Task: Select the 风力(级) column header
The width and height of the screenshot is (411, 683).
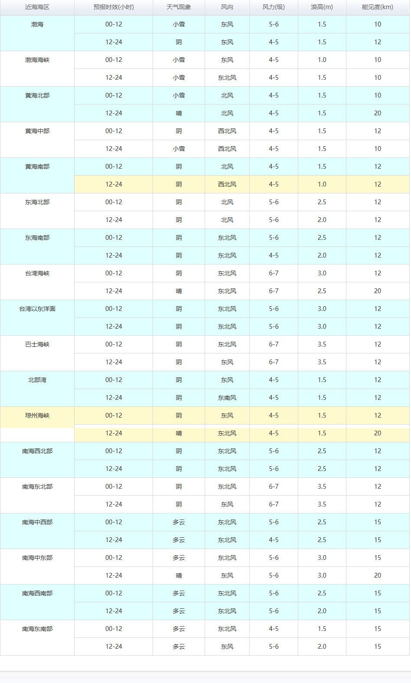Action: tap(274, 7)
